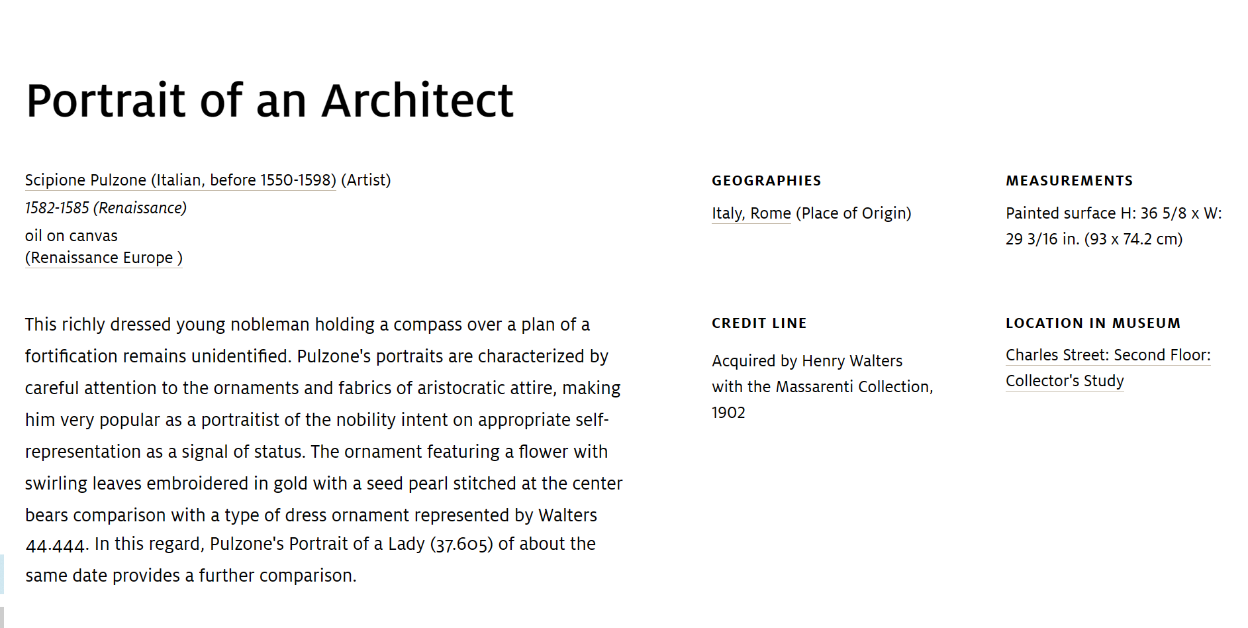Open Charles Street: Second Floor location link

click(x=1108, y=355)
